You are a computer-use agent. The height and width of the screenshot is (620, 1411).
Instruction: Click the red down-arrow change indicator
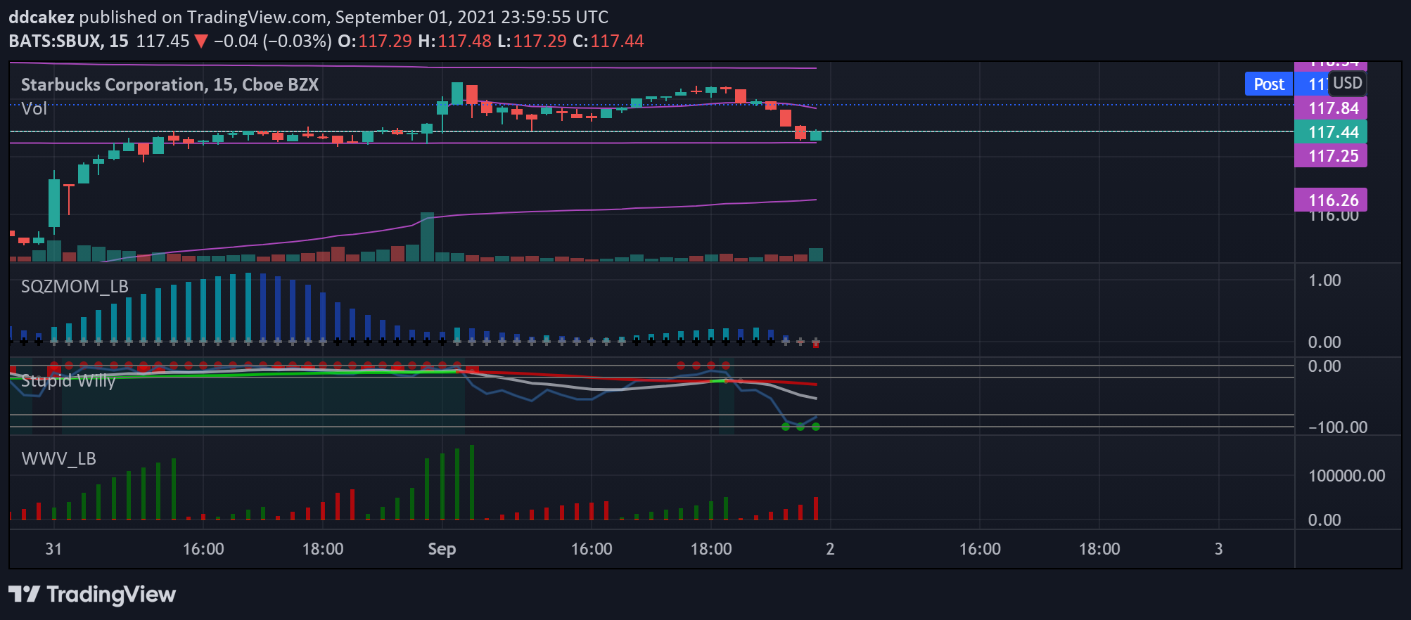tap(201, 41)
